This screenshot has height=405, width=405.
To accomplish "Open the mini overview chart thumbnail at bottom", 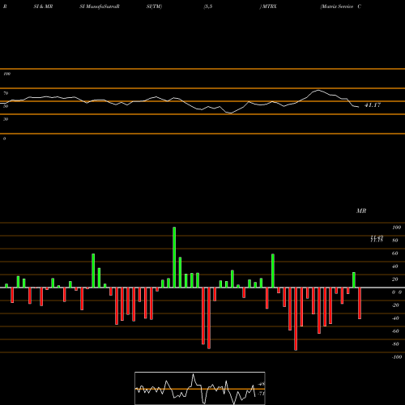I will [x=200, y=388].
